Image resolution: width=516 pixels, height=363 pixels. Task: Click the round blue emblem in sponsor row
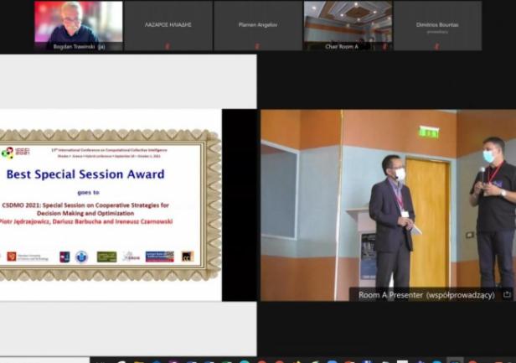(x=81, y=257)
